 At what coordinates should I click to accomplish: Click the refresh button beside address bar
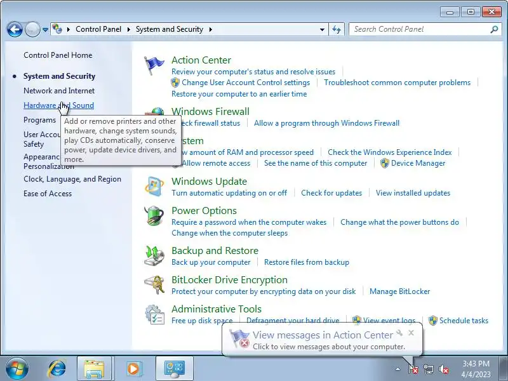(x=337, y=29)
